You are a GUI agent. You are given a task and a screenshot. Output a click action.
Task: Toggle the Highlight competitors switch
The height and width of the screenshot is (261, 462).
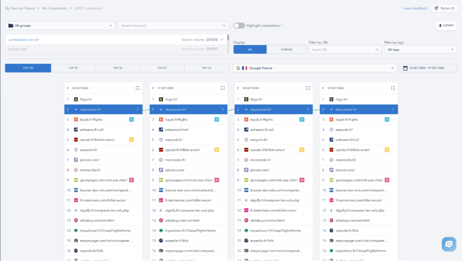(239, 26)
